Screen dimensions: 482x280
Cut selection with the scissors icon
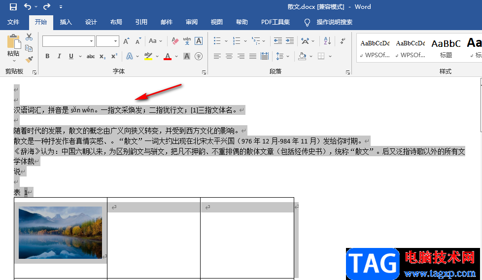(29, 37)
